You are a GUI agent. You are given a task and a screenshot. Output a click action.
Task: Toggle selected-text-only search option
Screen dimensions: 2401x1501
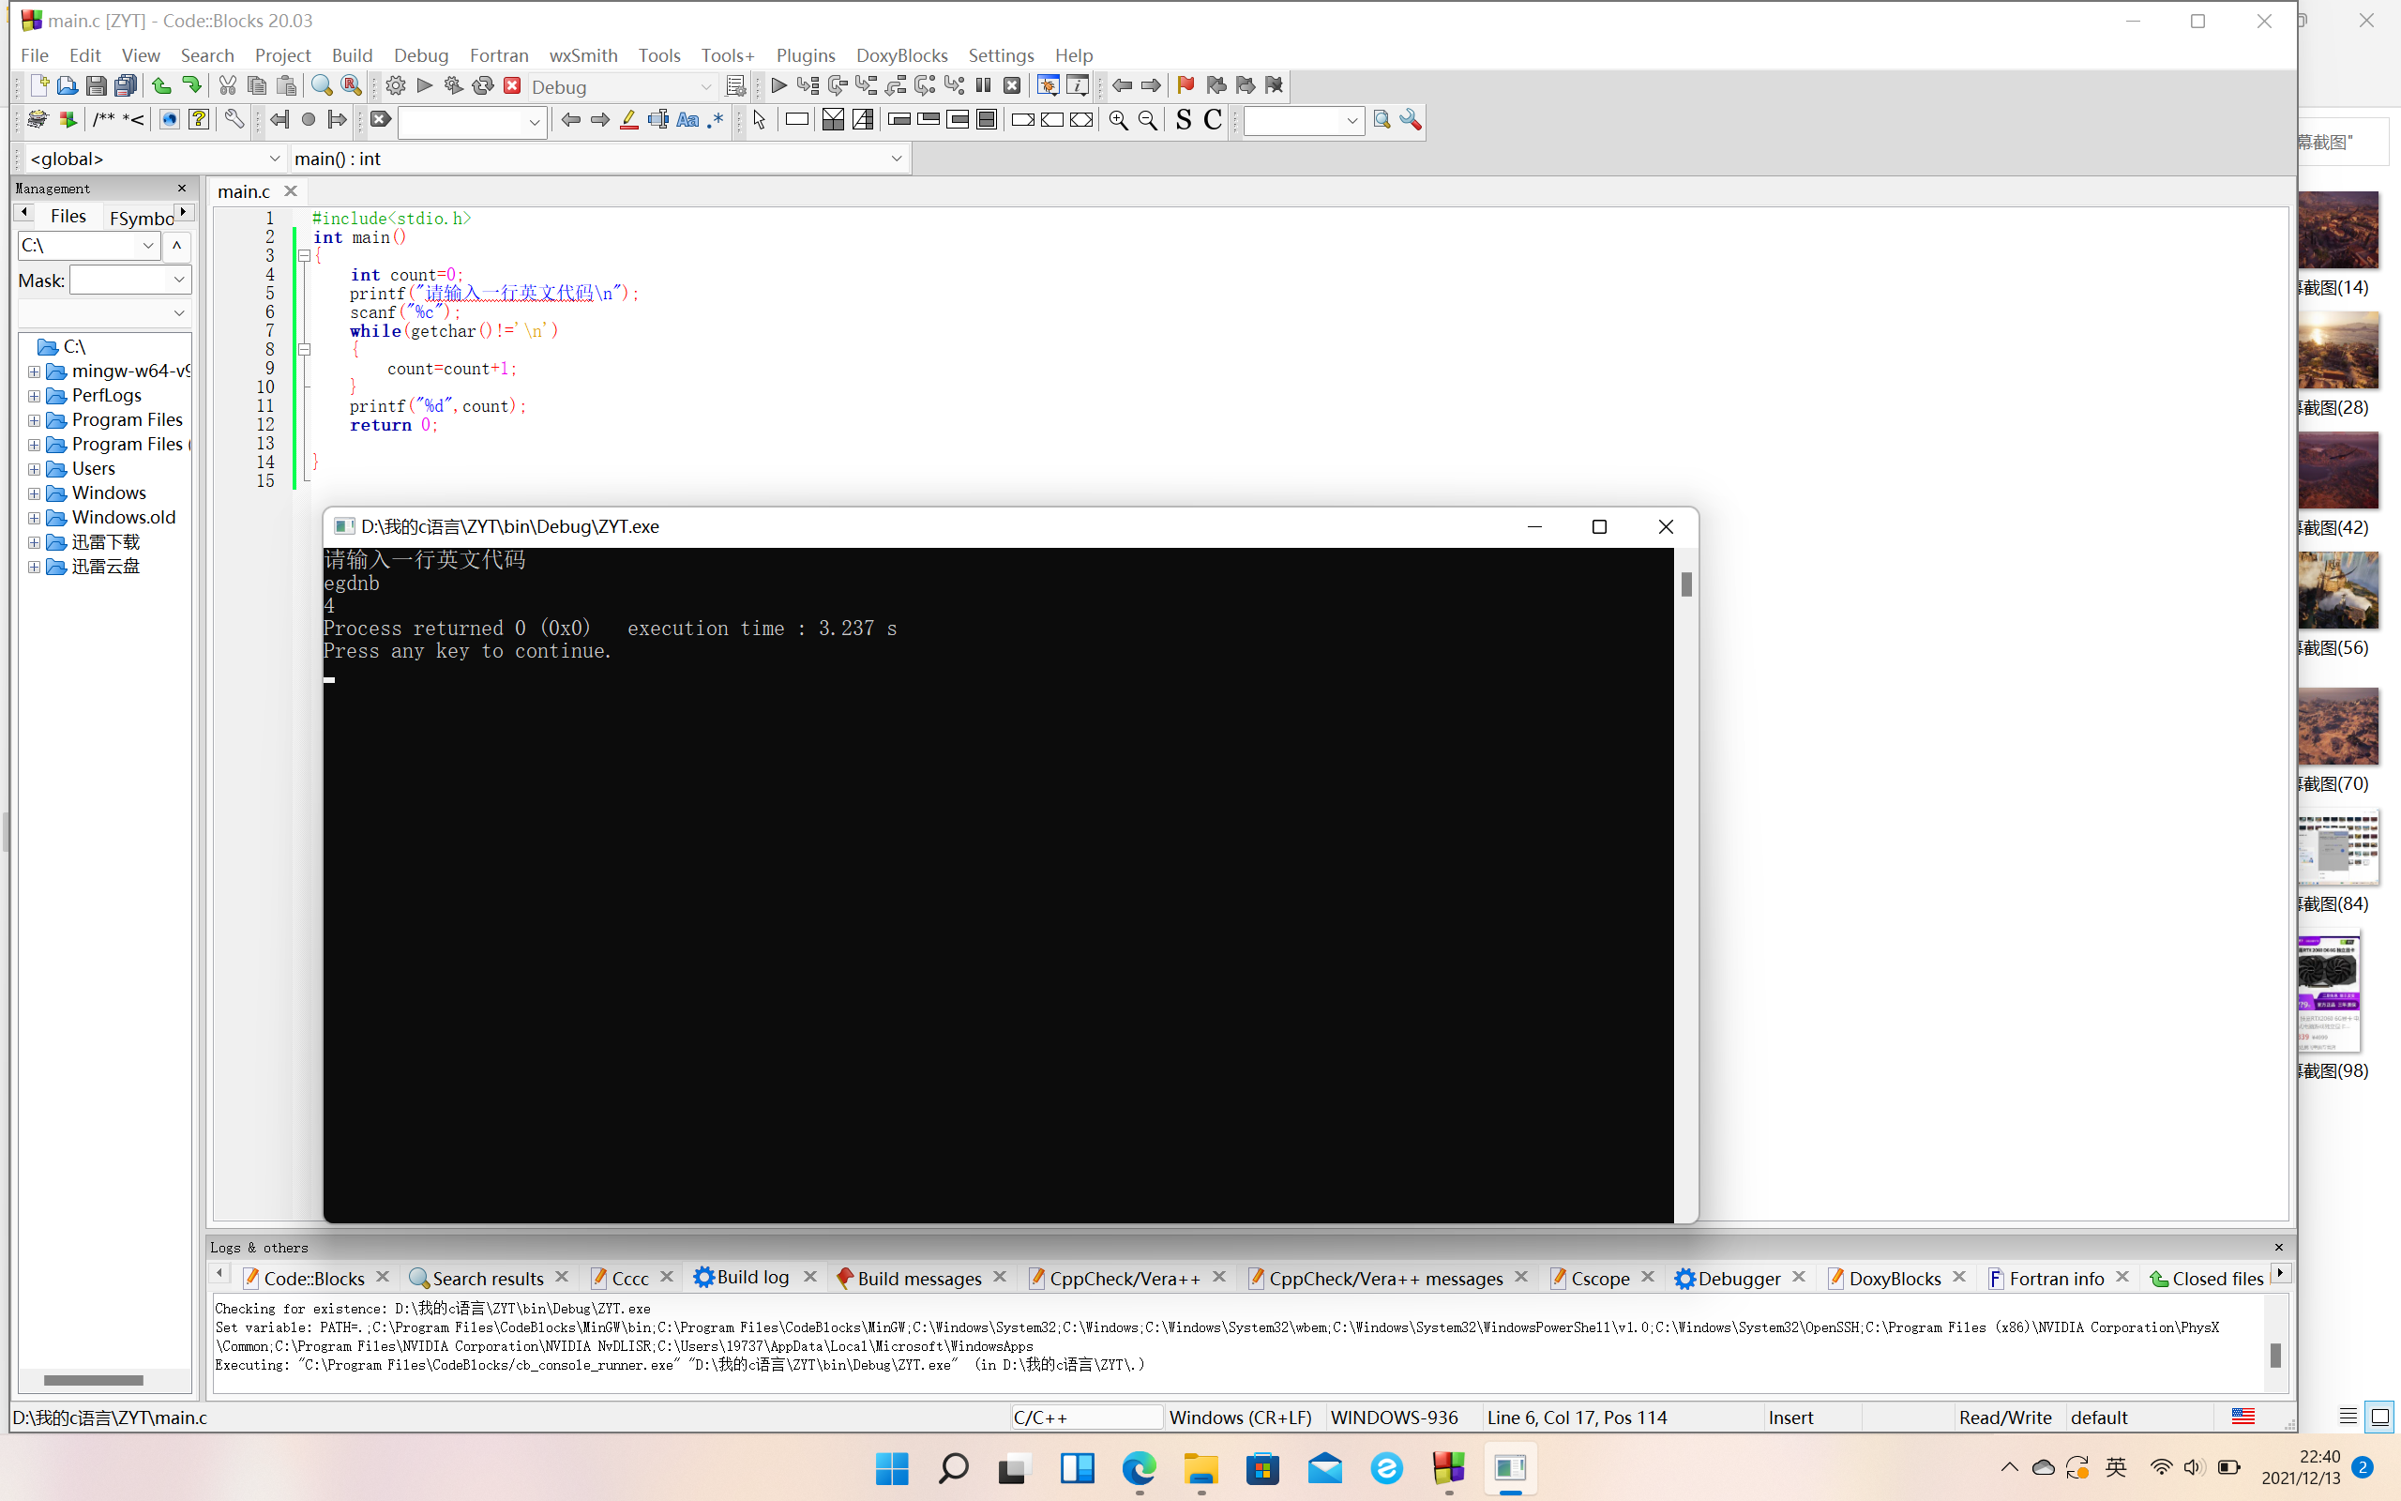pyautogui.click(x=657, y=120)
